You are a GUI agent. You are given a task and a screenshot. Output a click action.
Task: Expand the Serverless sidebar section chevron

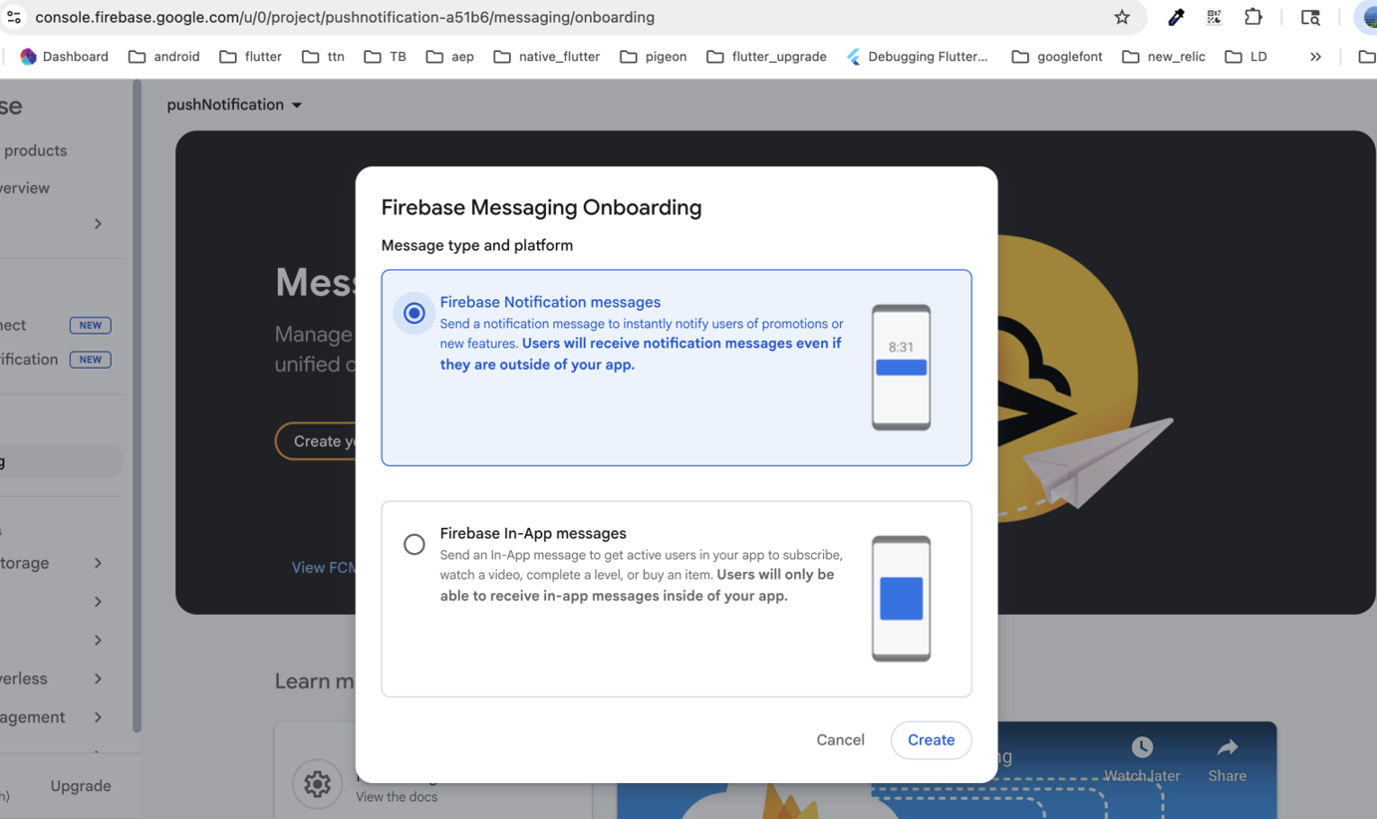click(98, 679)
